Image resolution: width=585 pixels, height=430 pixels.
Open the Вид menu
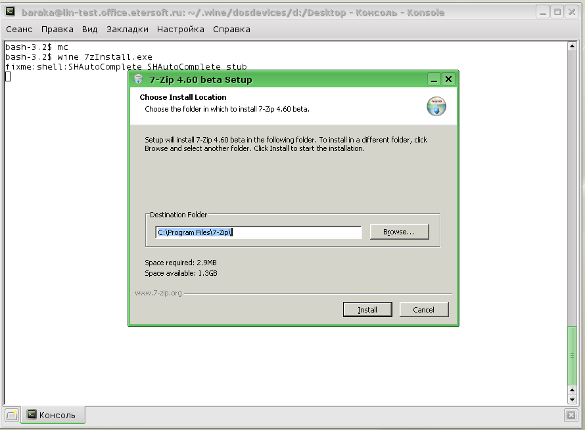click(x=90, y=30)
